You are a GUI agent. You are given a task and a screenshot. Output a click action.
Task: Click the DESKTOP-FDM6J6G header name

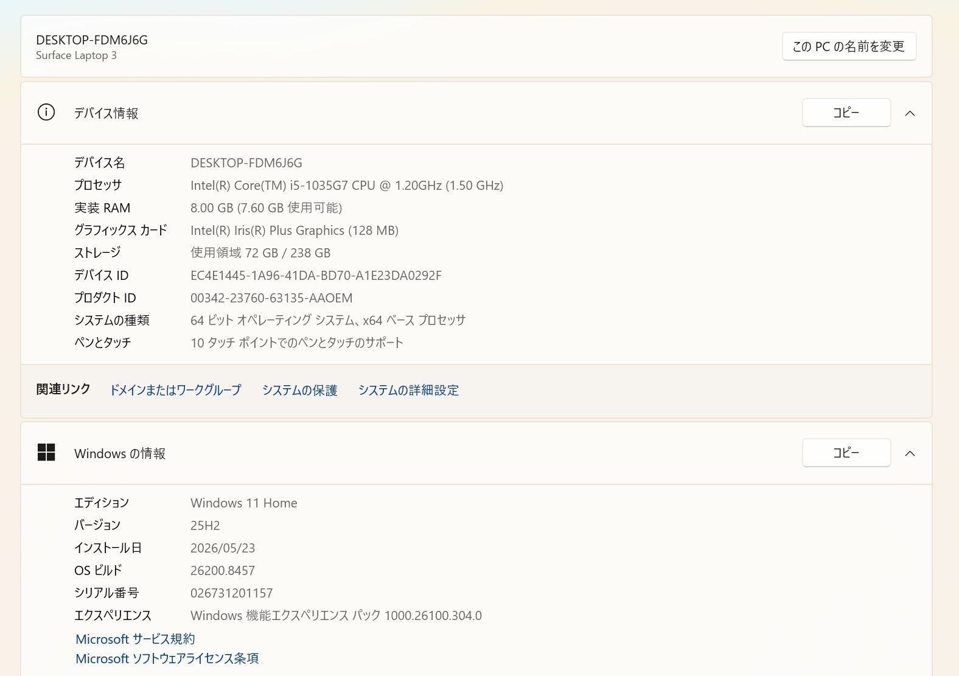tap(92, 40)
